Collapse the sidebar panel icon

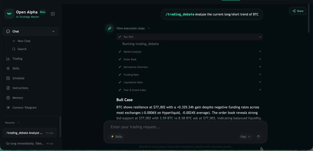tap(53, 14)
